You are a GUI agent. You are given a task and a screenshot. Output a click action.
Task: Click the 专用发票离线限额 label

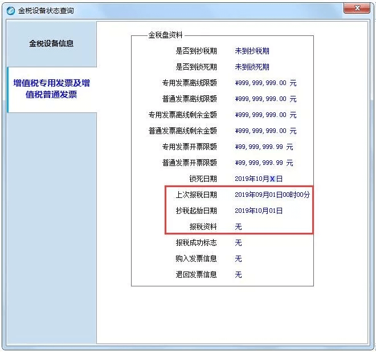(189, 83)
